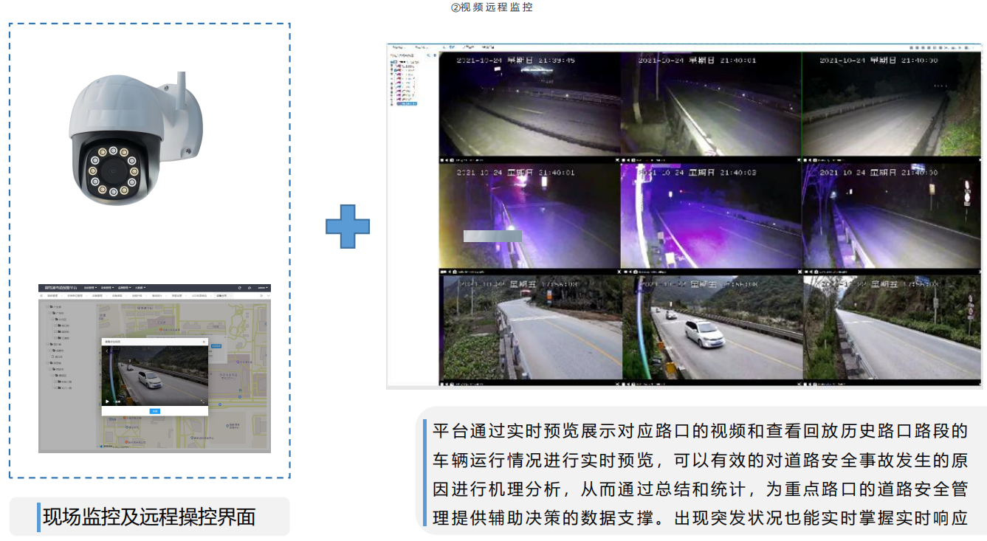Click the blue button on the map info popup
Viewport: 987px width, 541px height.
coord(216,345)
